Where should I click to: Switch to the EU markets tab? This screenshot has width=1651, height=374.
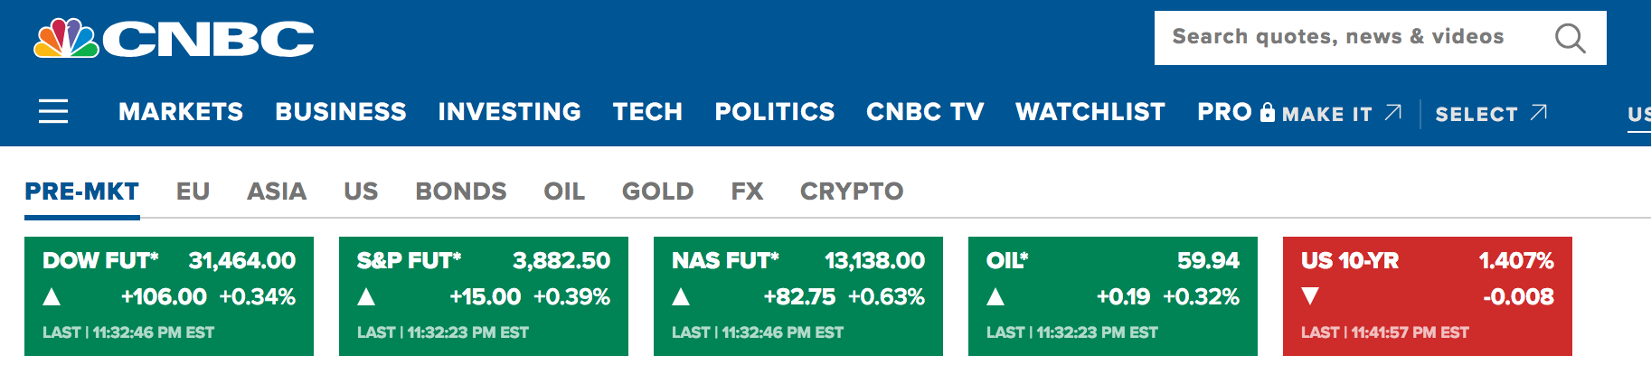click(193, 192)
